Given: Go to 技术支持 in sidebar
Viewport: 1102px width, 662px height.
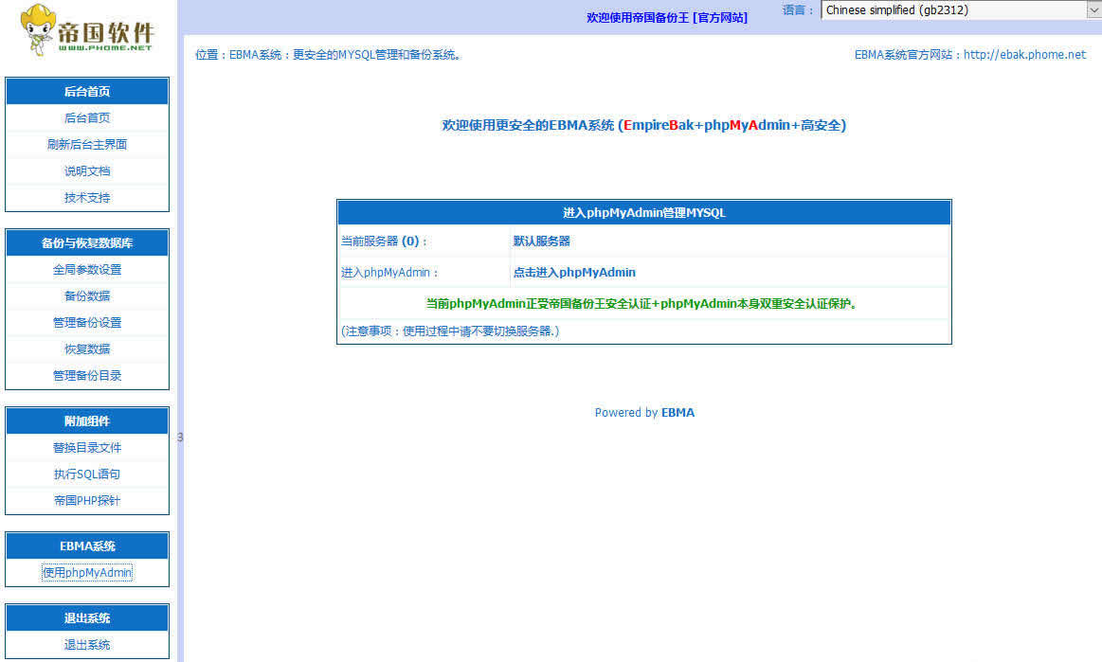Looking at the screenshot, I should click(87, 198).
